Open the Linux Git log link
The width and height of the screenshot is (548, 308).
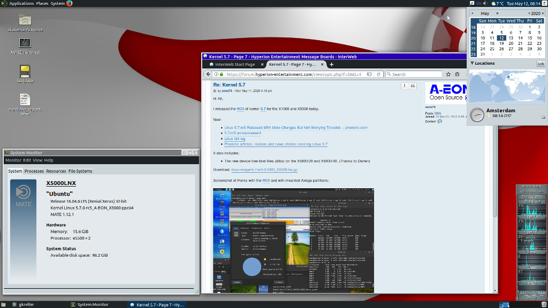[234, 138]
